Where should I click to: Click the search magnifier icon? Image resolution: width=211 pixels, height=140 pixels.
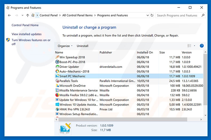tap(203, 15)
